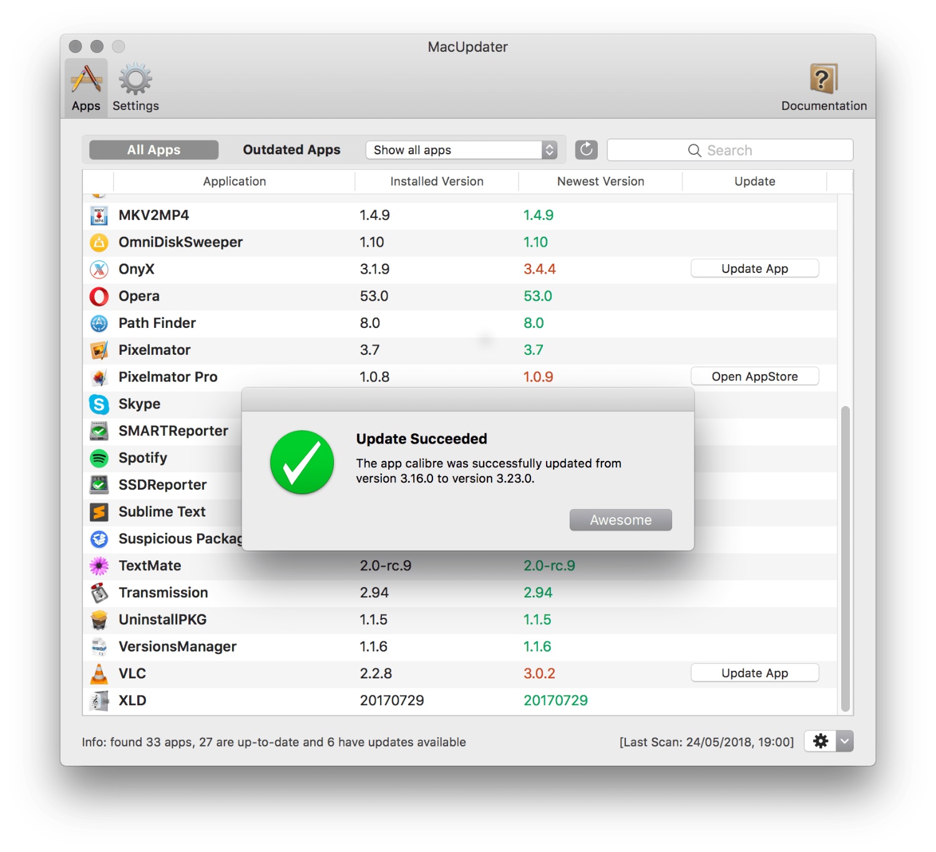Select the Apps toolbar icon
936x852 pixels.
coord(86,80)
